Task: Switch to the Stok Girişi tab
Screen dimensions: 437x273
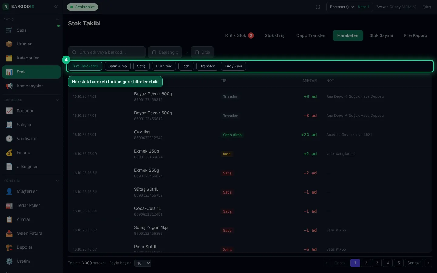Action: pyautogui.click(x=275, y=35)
